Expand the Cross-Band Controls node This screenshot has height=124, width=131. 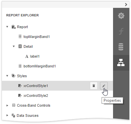pyautogui.click(x=7, y=105)
